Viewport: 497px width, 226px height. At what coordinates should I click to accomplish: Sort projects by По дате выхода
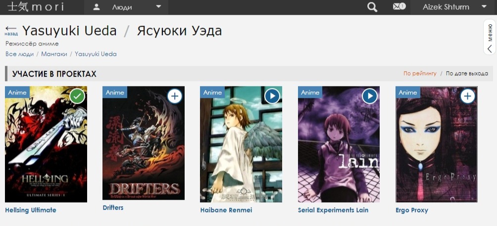467,73
